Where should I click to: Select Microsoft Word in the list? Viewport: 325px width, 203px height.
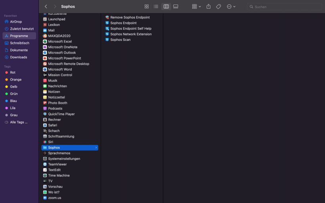60,69
